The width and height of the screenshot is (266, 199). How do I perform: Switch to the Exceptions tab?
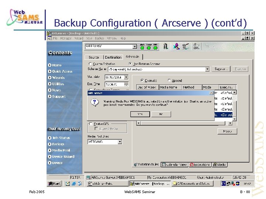(x=200, y=164)
